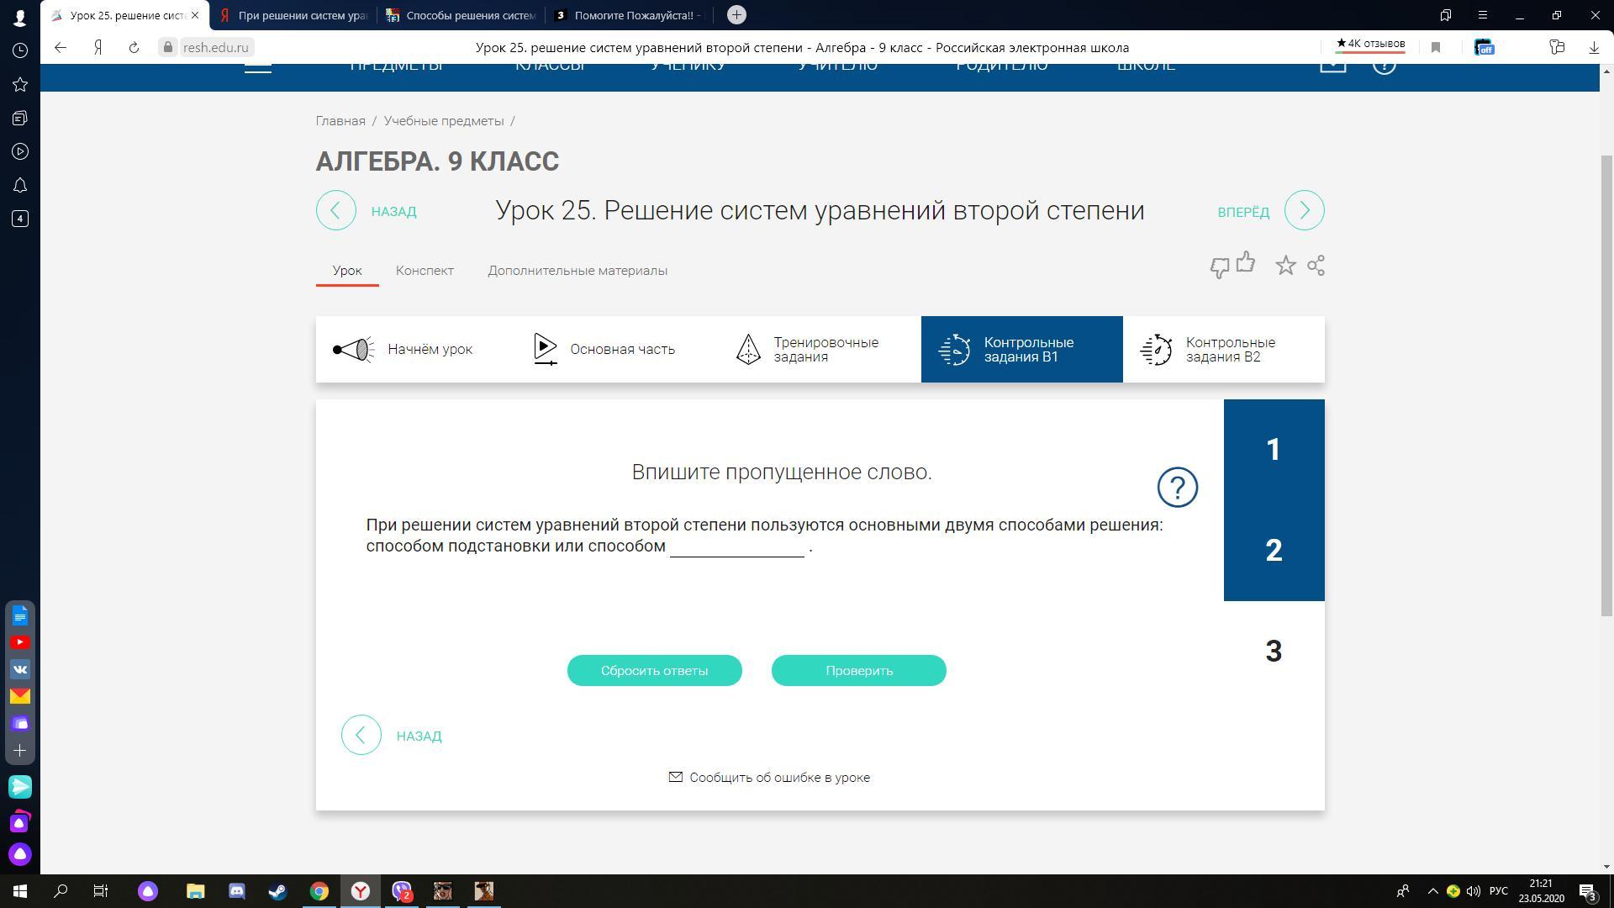Click the browser bookmark icon in address bar
The height and width of the screenshot is (908, 1614).
click(x=1436, y=48)
